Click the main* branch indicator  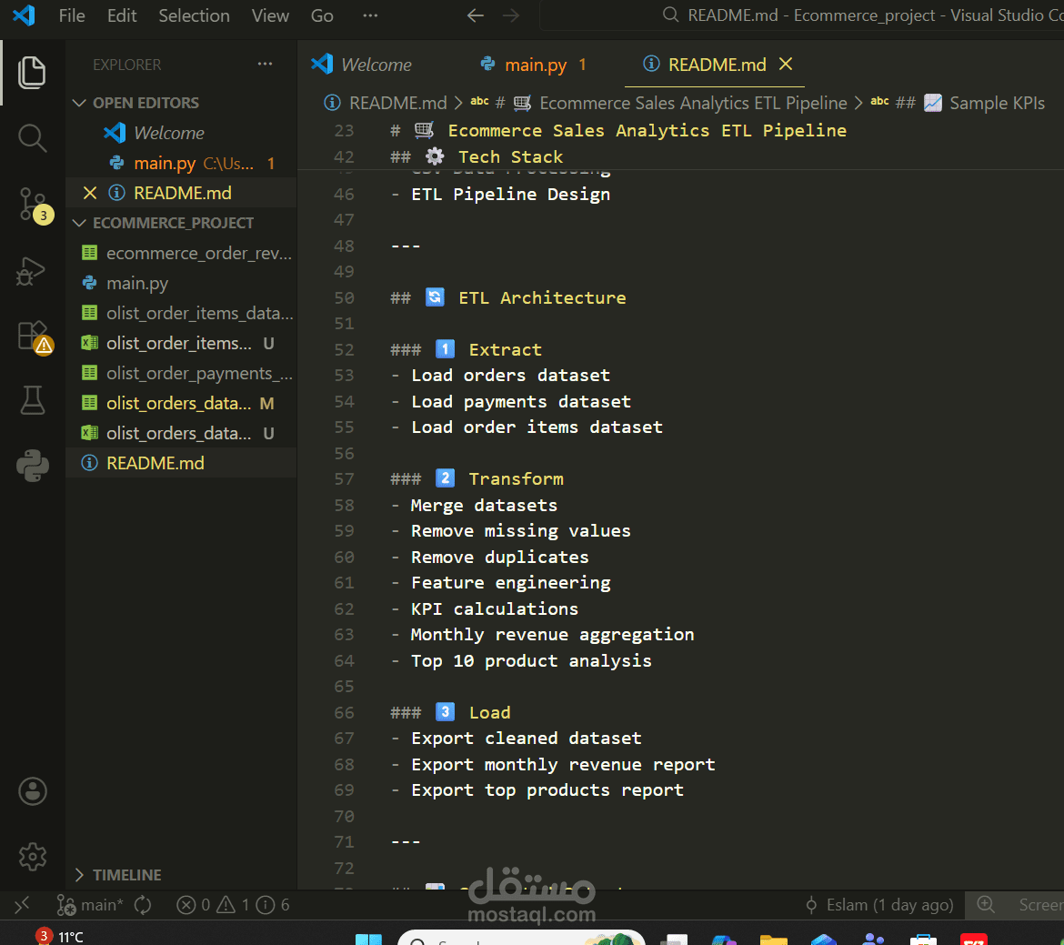click(x=89, y=905)
